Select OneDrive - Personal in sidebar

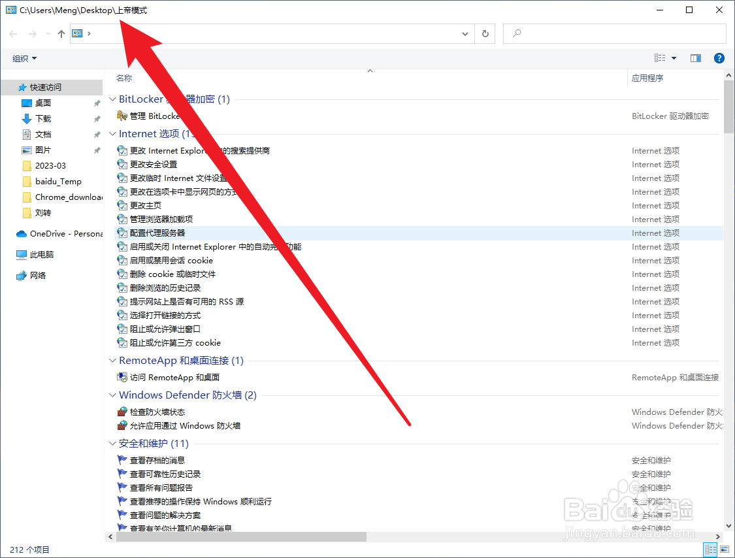coord(66,233)
